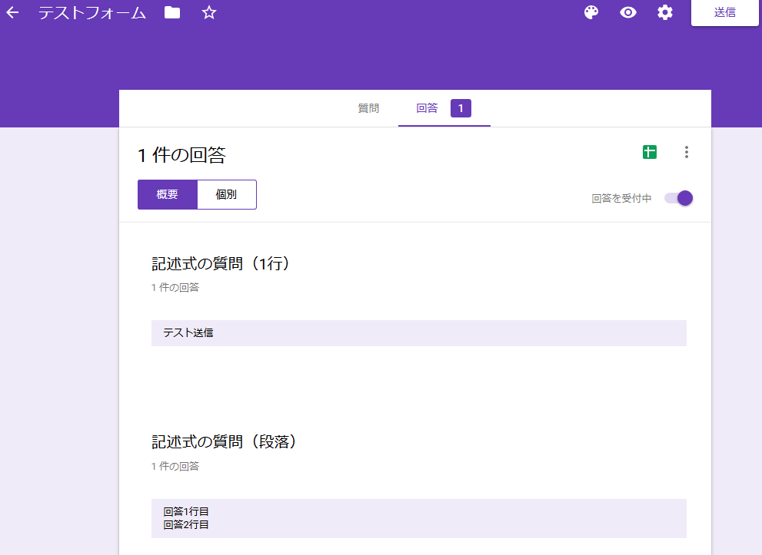Click the 送信 button
This screenshot has height=555, width=762.
click(x=724, y=13)
